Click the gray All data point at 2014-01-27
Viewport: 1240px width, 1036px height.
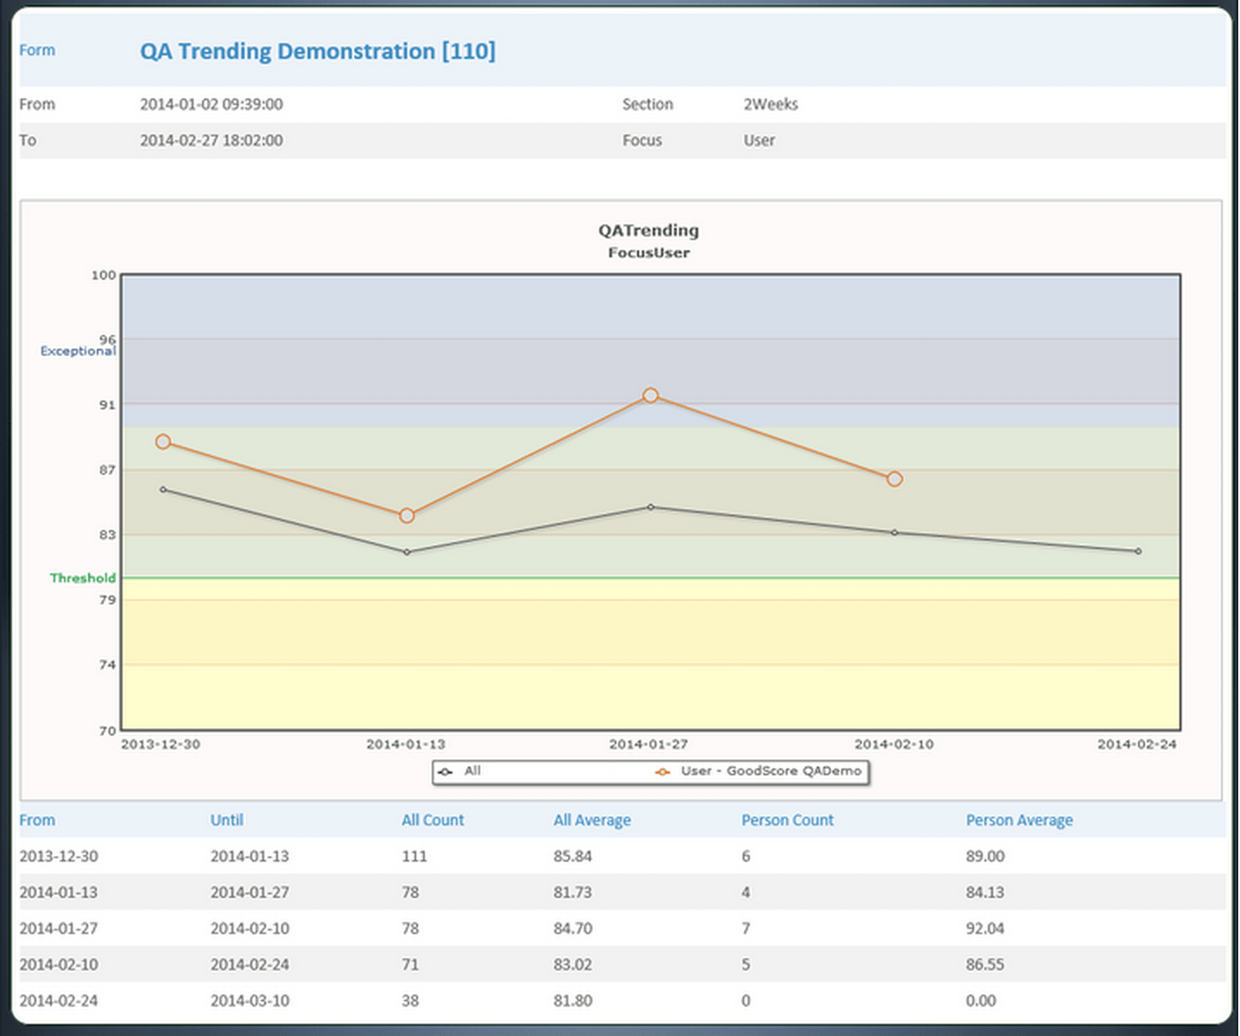[650, 507]
